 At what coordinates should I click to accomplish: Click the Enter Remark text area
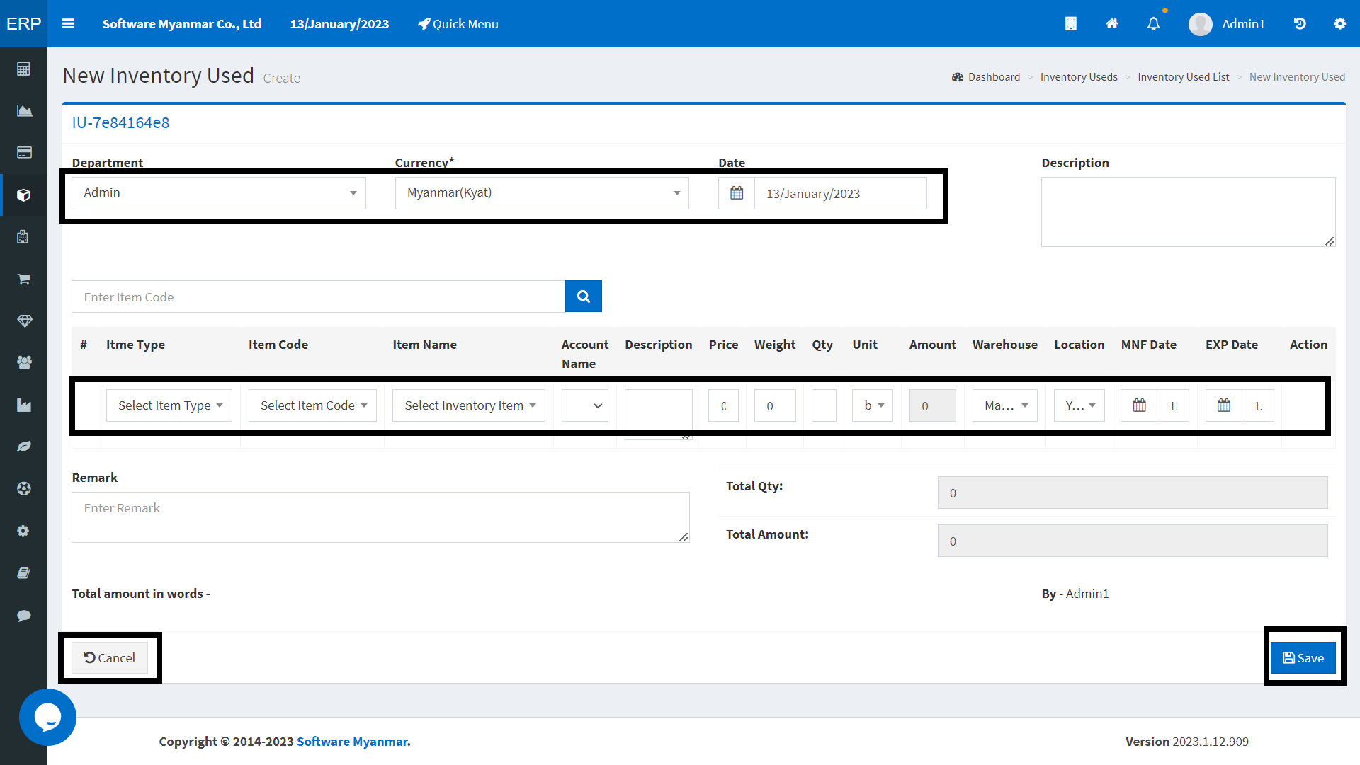click(380, 517)
